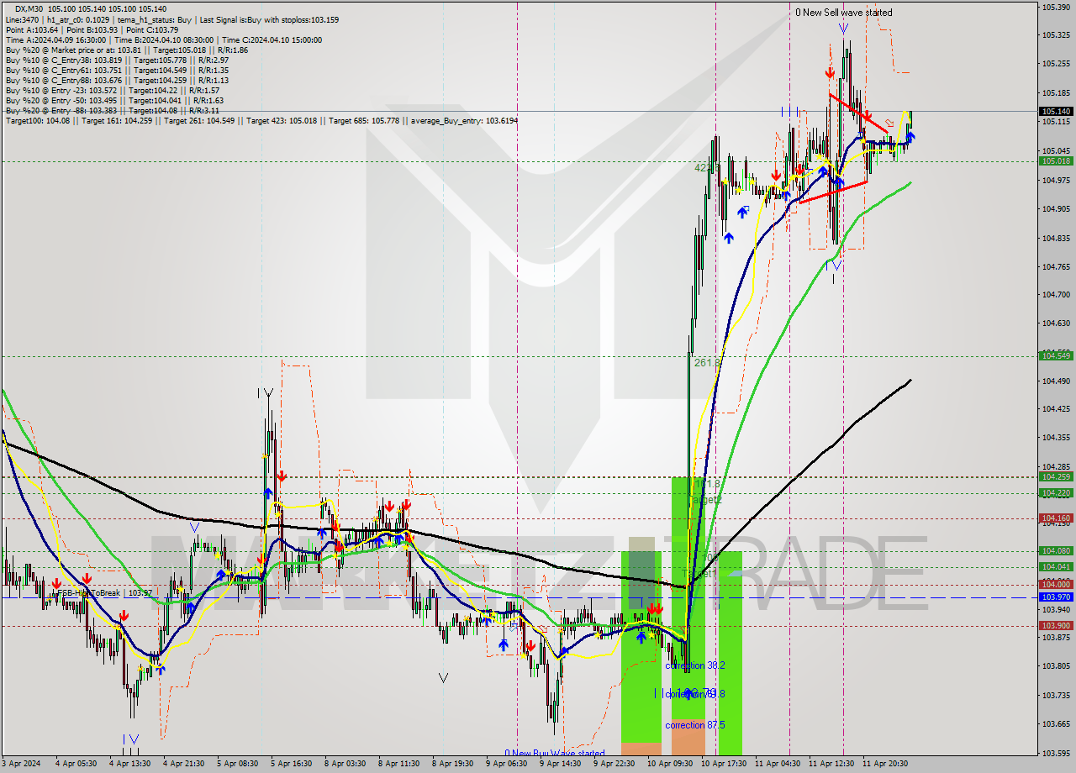The image size is (1076, 773).
Task: Click the 'Buy %10 @ Entry -23' line
Action: (x=112, y=90)
